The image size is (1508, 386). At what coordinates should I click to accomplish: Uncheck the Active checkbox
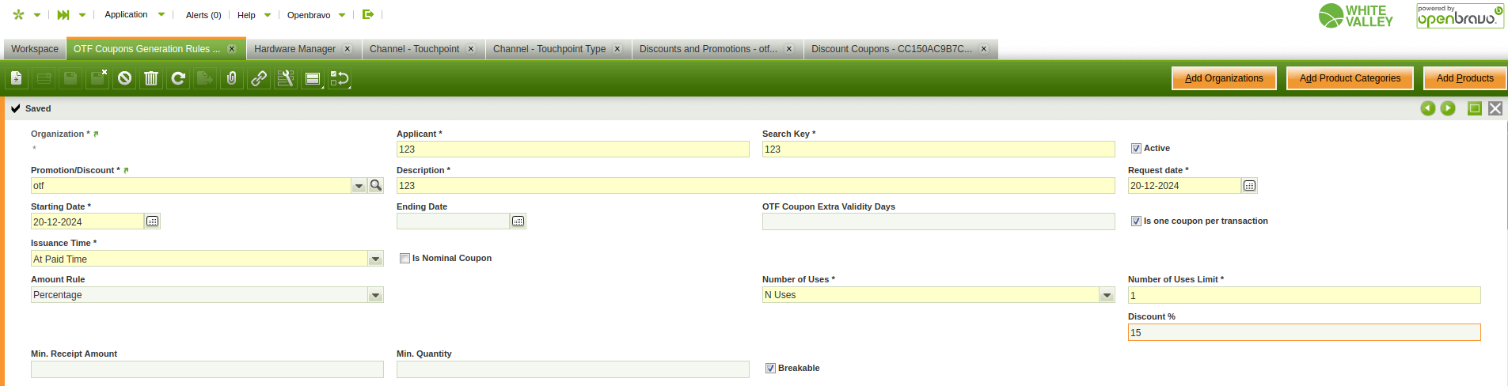click(1136, 148)
